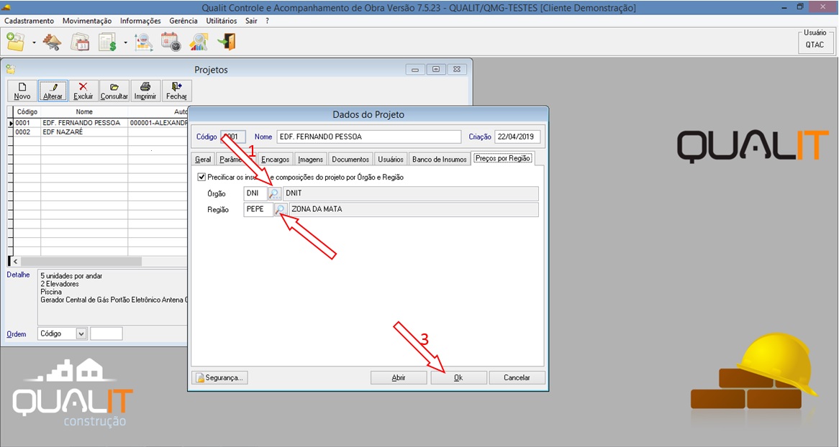The height and width of the screenshot is (447, 839).
Task: Click Excluir in the Projetos window
Action: (83, 91)
